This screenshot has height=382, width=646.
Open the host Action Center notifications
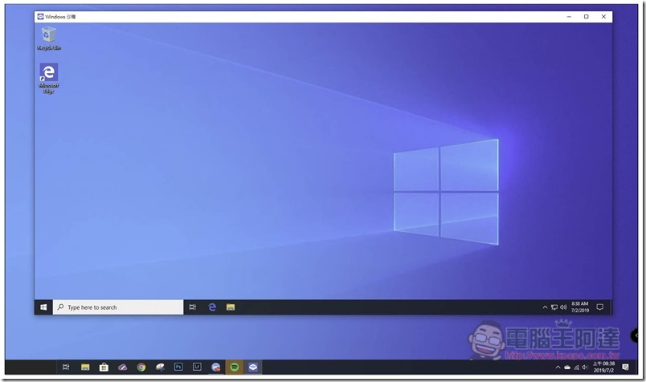coord(625,368)
